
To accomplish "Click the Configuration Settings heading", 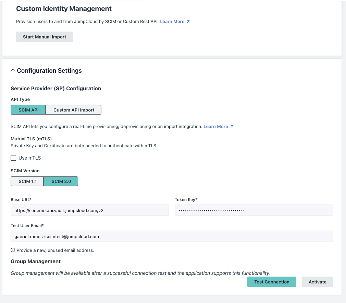I will pyautogui.click(x=50, y=71).
